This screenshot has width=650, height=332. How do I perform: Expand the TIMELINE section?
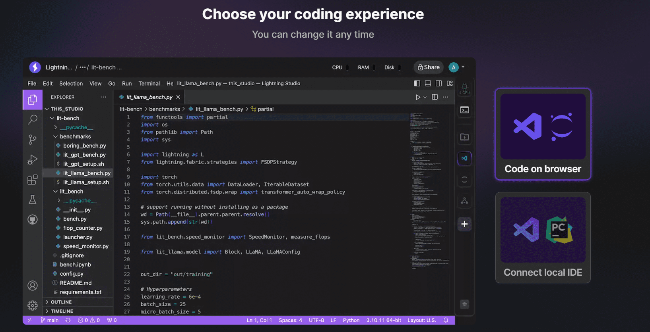click(62, 311)
